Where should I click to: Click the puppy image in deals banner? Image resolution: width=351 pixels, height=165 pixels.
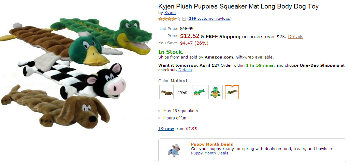point(173,150)
